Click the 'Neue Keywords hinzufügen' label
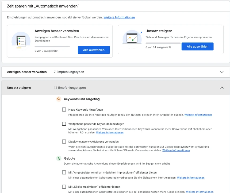Image resolution: width=230 pixels, height=193 pixels. [86, 110]
